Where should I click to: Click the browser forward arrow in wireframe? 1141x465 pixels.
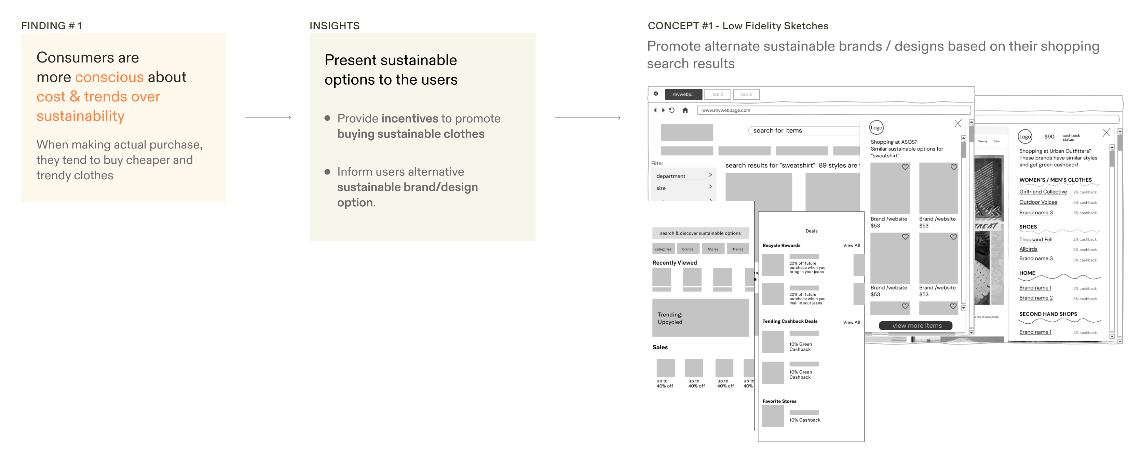pyautogui.click(x=663, y=110)
